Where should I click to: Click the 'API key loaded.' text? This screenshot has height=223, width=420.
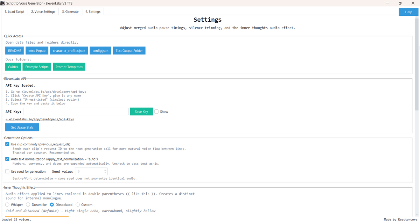point(20,85)
